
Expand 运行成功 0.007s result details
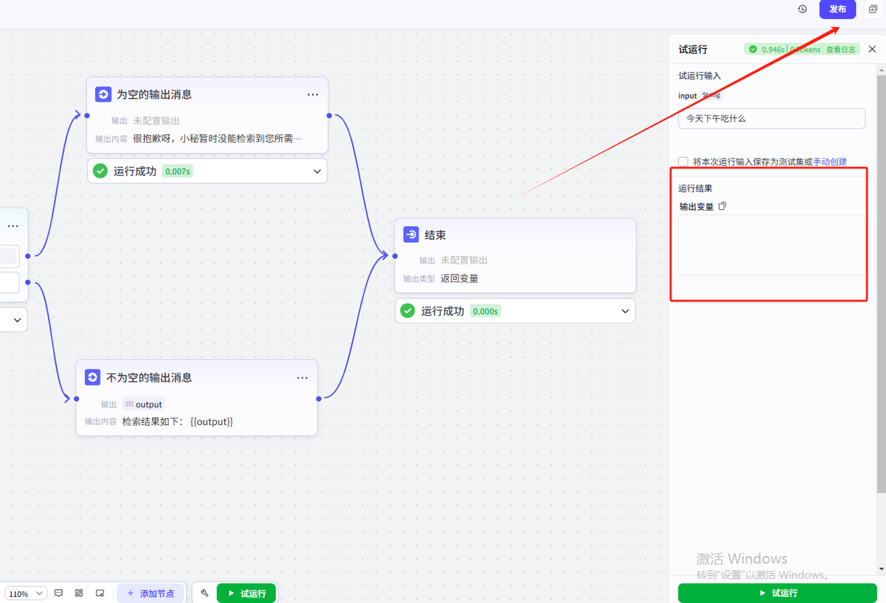[x=317, y=171]
